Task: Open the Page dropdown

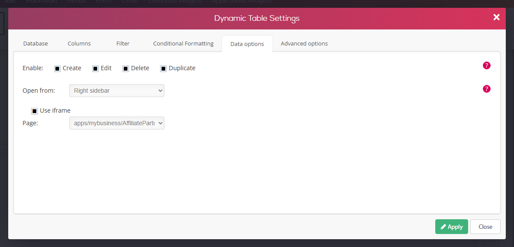Action: coord(117,123)
